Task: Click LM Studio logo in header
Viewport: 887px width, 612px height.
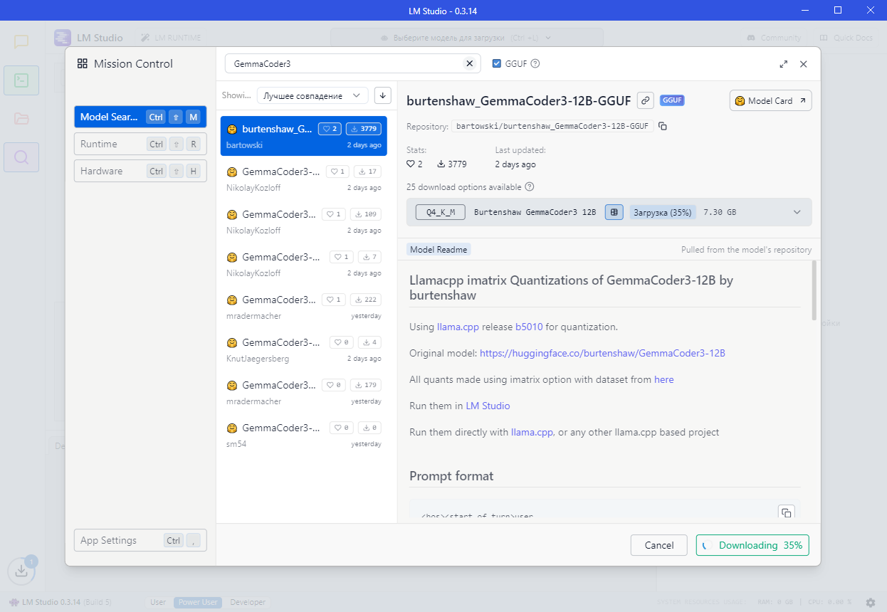Action: (x=63, y=38)
